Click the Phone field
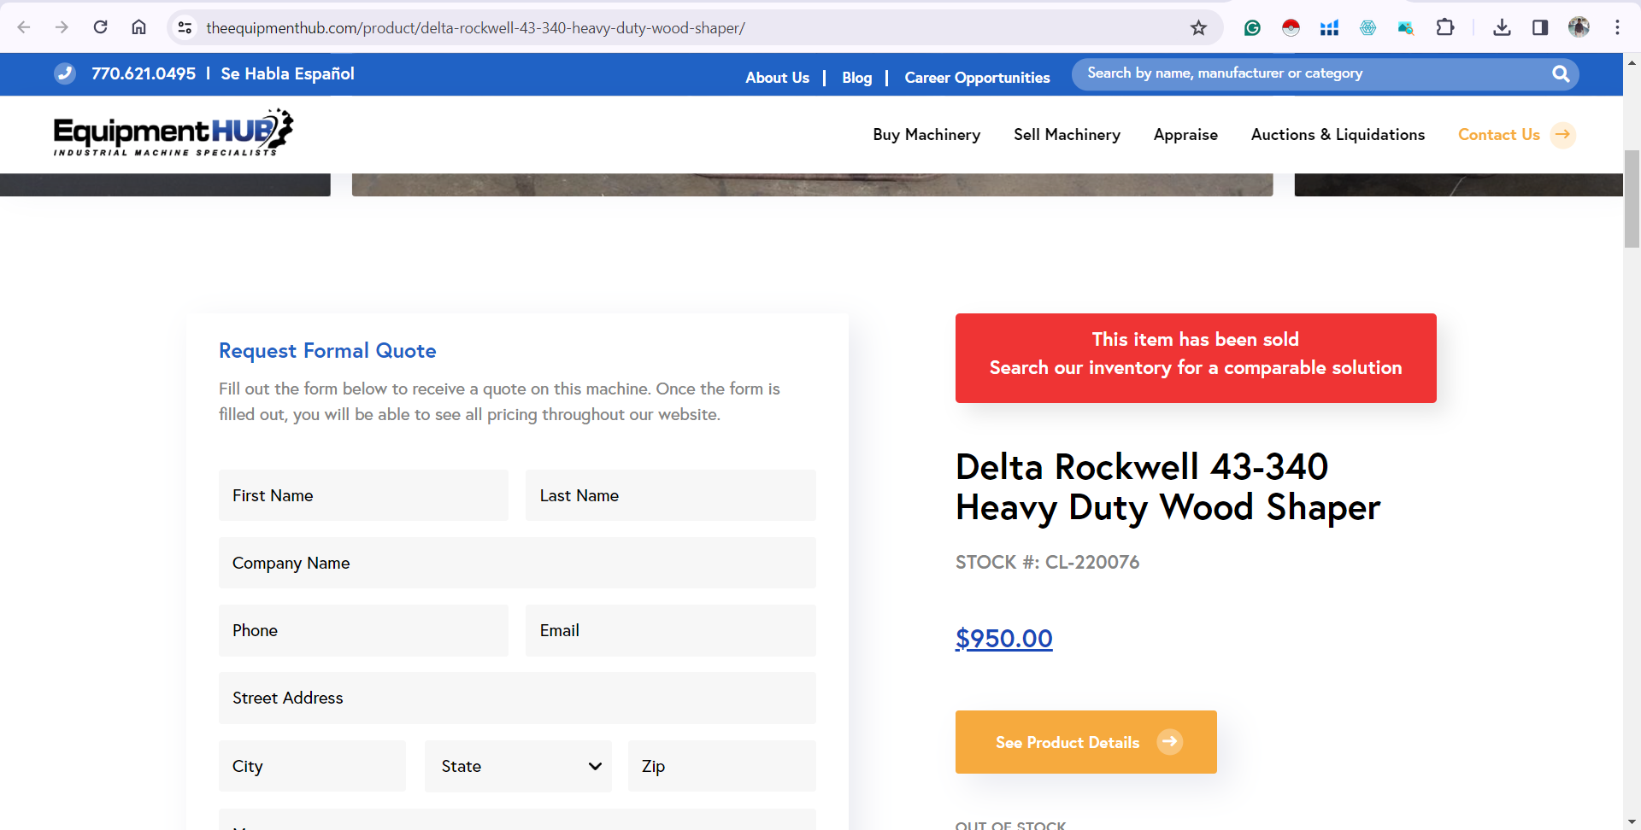Image resolution: width=1641 pixels, height=830 pixels. (363, 630)
